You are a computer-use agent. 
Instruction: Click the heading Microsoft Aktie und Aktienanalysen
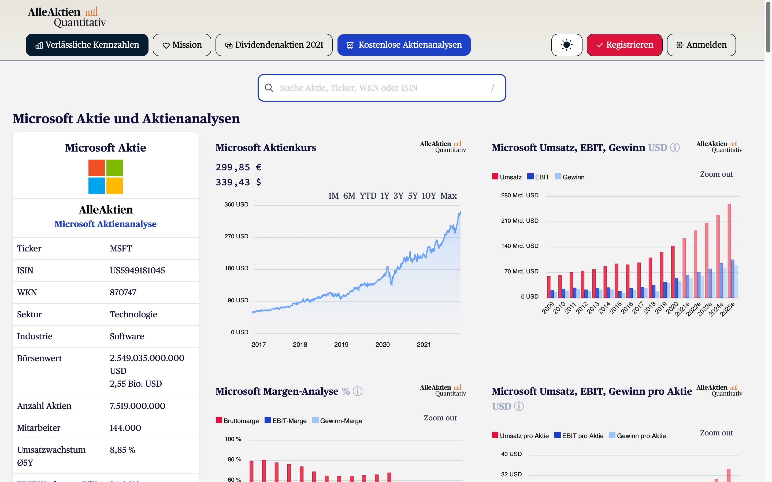coord(126,119)
